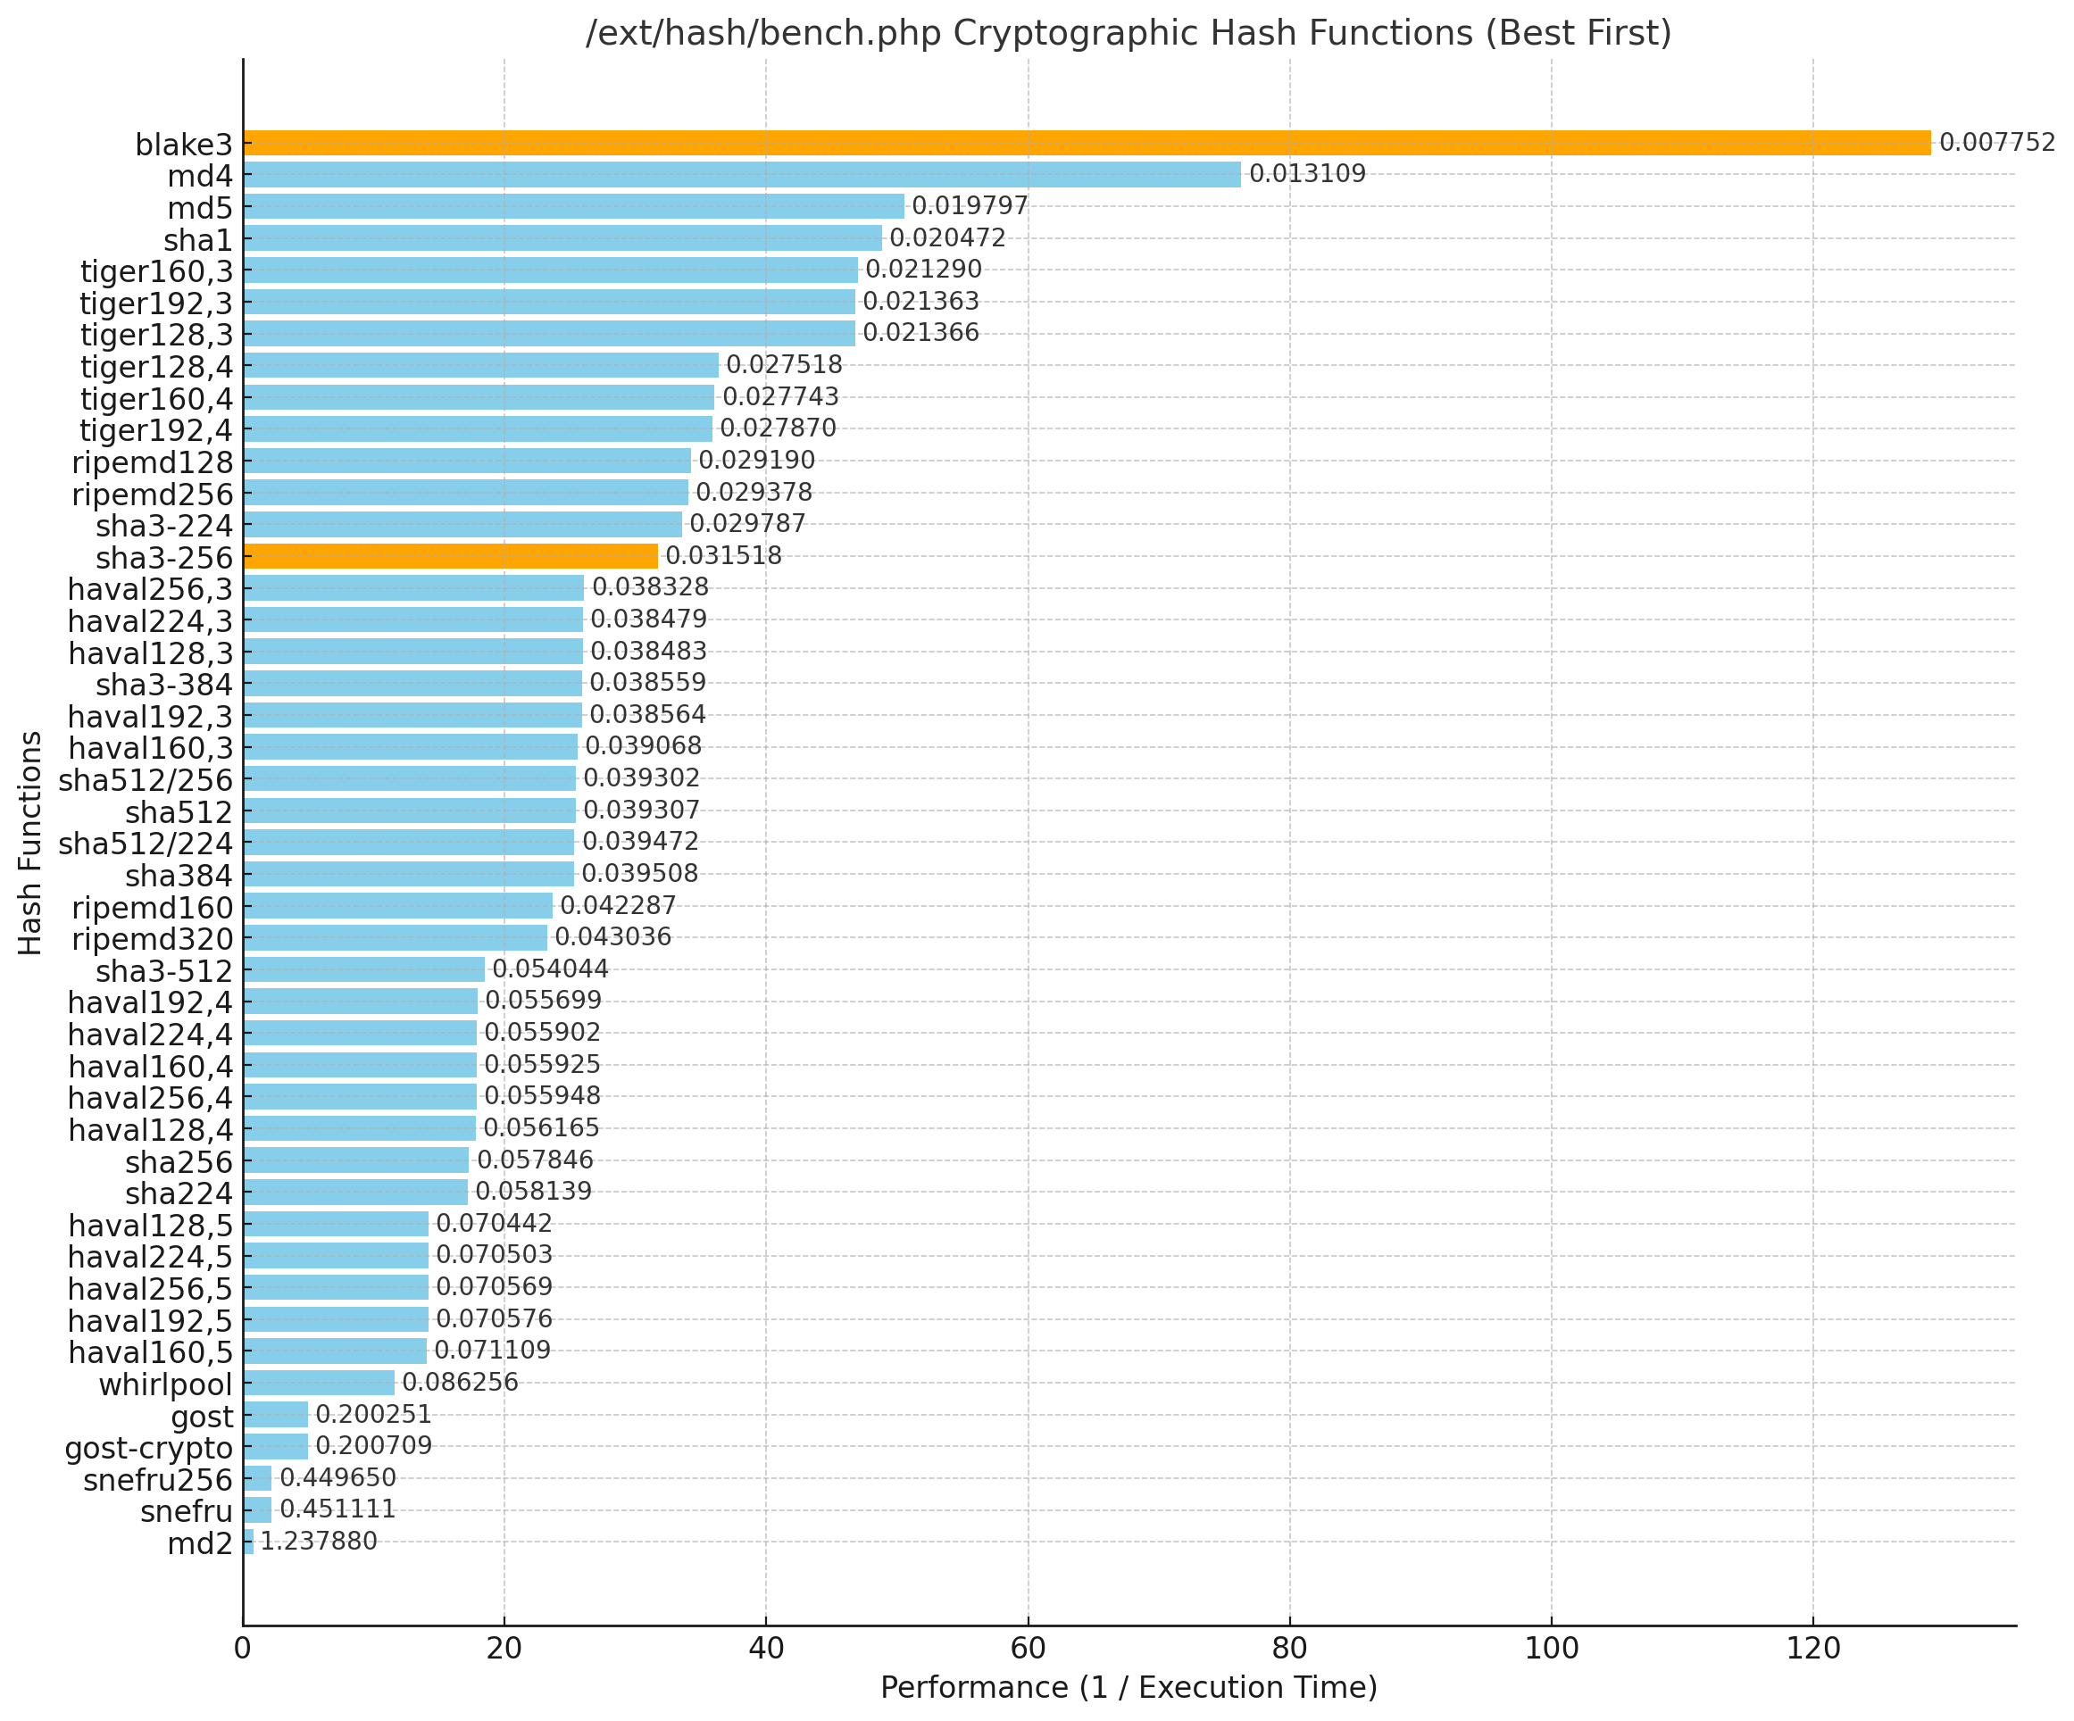
Task: Click the 'sha3-384' axis label
Action: (165, 685)
